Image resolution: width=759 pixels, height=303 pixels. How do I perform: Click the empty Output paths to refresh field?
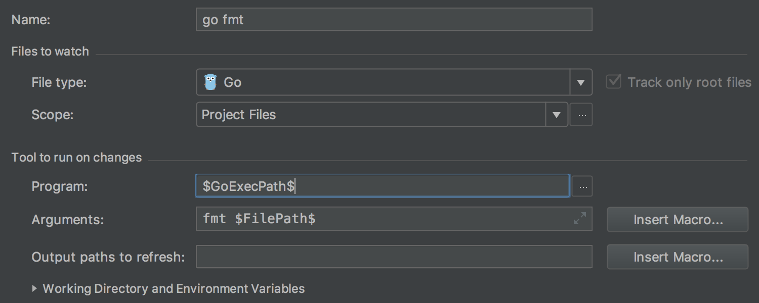coord(394,257)
